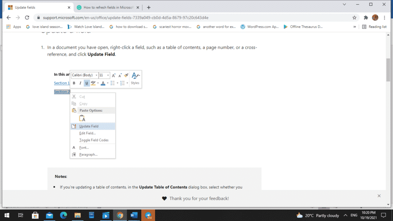This screenshot has height=221, width=393.
Task: Open the Styles icon in the mini toolbar
Action: tap(135, 79)
